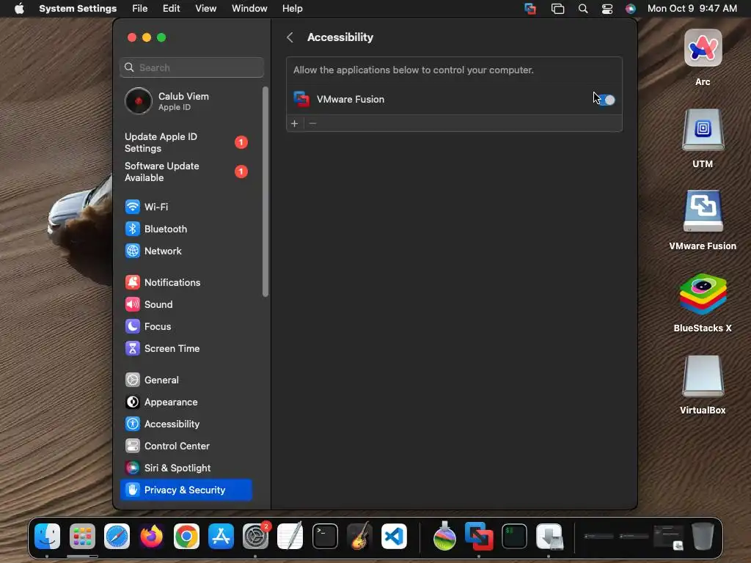Open the File menu

coord(140,9)
